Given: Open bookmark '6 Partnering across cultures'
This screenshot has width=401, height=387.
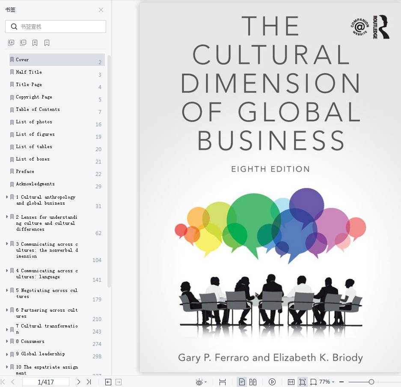Looking at the screenshot, I should 47,313.
